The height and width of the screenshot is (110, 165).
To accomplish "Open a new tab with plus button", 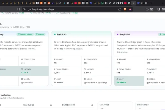I will tap(151, 3).
